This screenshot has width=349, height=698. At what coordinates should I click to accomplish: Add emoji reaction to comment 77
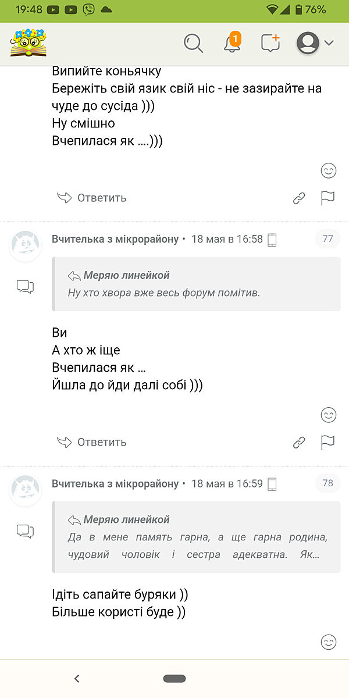(329, 415)
